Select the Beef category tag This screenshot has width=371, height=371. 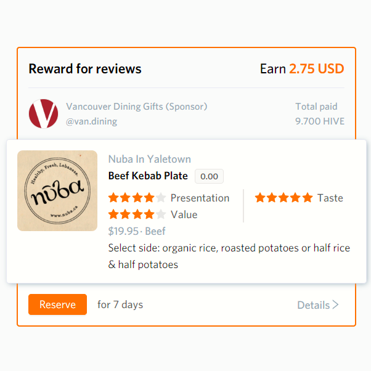[155, 231]
